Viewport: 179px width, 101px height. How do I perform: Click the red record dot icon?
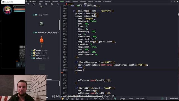[67, 4]
